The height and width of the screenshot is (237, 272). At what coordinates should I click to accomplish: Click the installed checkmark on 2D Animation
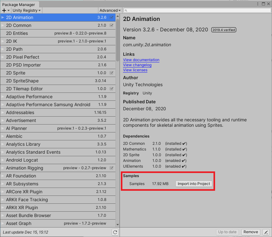(x=111, y=17)
